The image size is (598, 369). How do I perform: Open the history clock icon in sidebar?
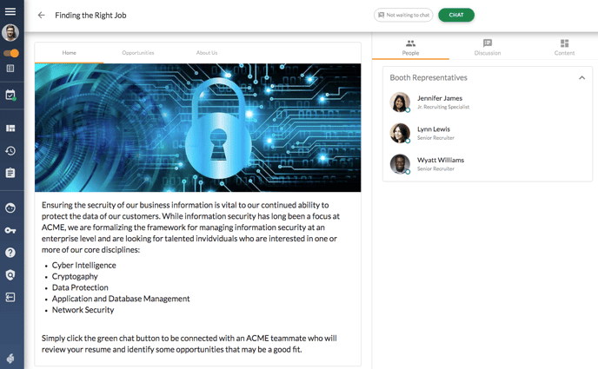tap(10, 151)
